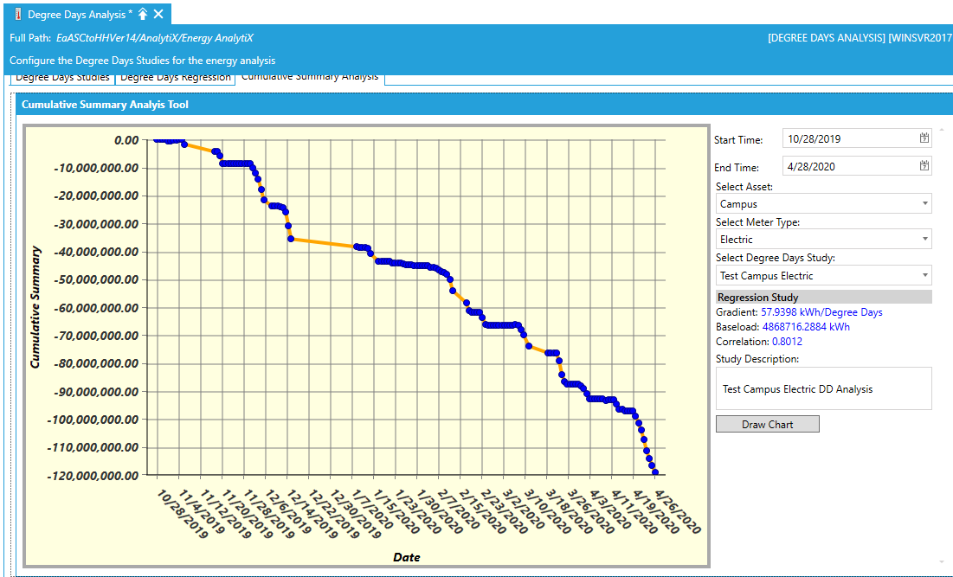
Task: Open the End Time calendar picker
Action: pyautogui.click(x=924, y=166)
